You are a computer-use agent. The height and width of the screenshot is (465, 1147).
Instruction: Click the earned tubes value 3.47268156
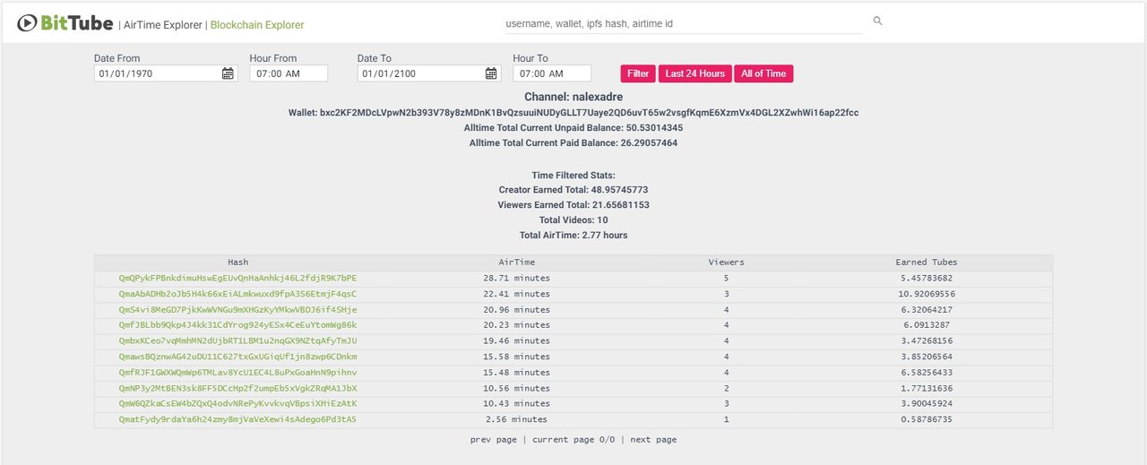(x=927, y=340)
